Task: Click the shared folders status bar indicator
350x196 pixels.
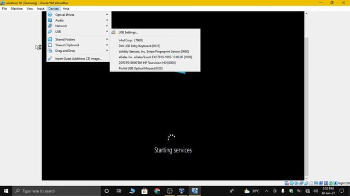Action: [311, 183]
